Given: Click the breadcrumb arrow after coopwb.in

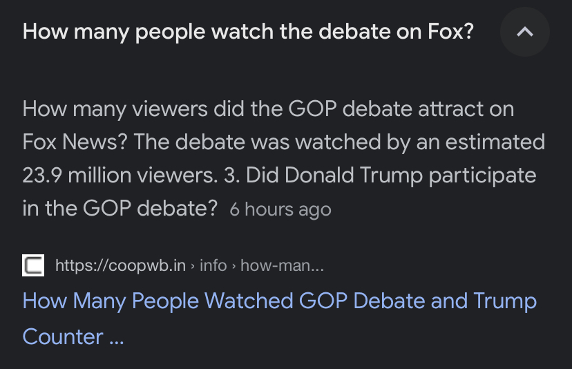Looking at the screenshot, I should pos(193,266).
